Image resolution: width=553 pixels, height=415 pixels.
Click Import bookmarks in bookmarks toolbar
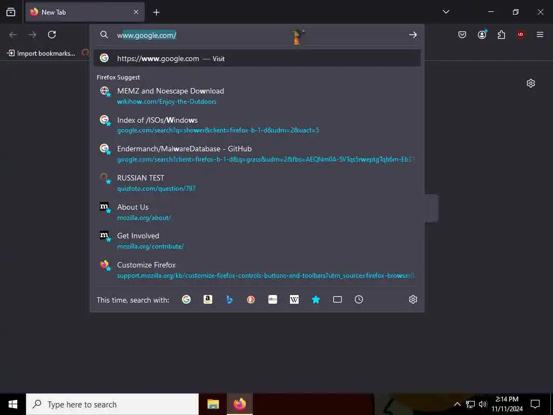coord(41,53)
